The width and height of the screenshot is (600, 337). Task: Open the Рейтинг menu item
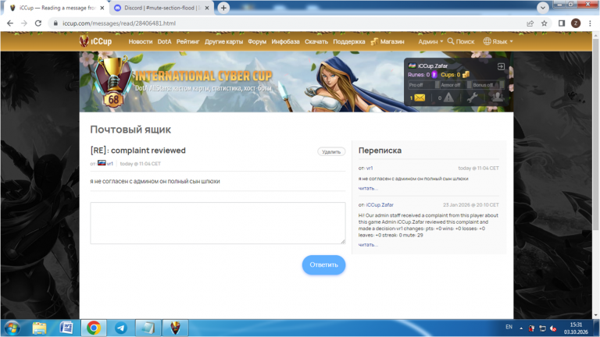click(x=187, y=41)
